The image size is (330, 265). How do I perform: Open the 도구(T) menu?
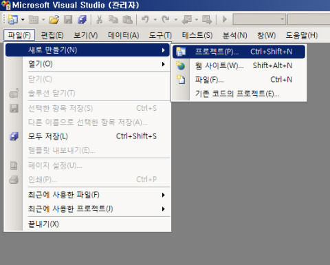160,35
